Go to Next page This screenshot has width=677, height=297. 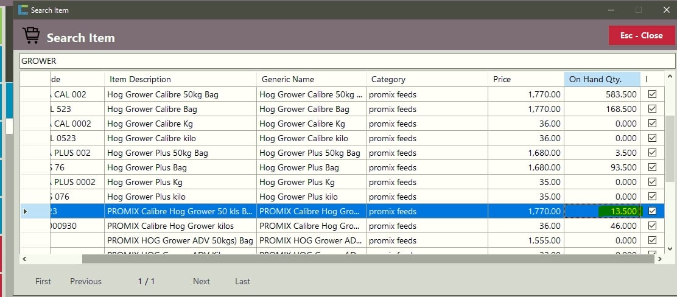coord(202,281)
